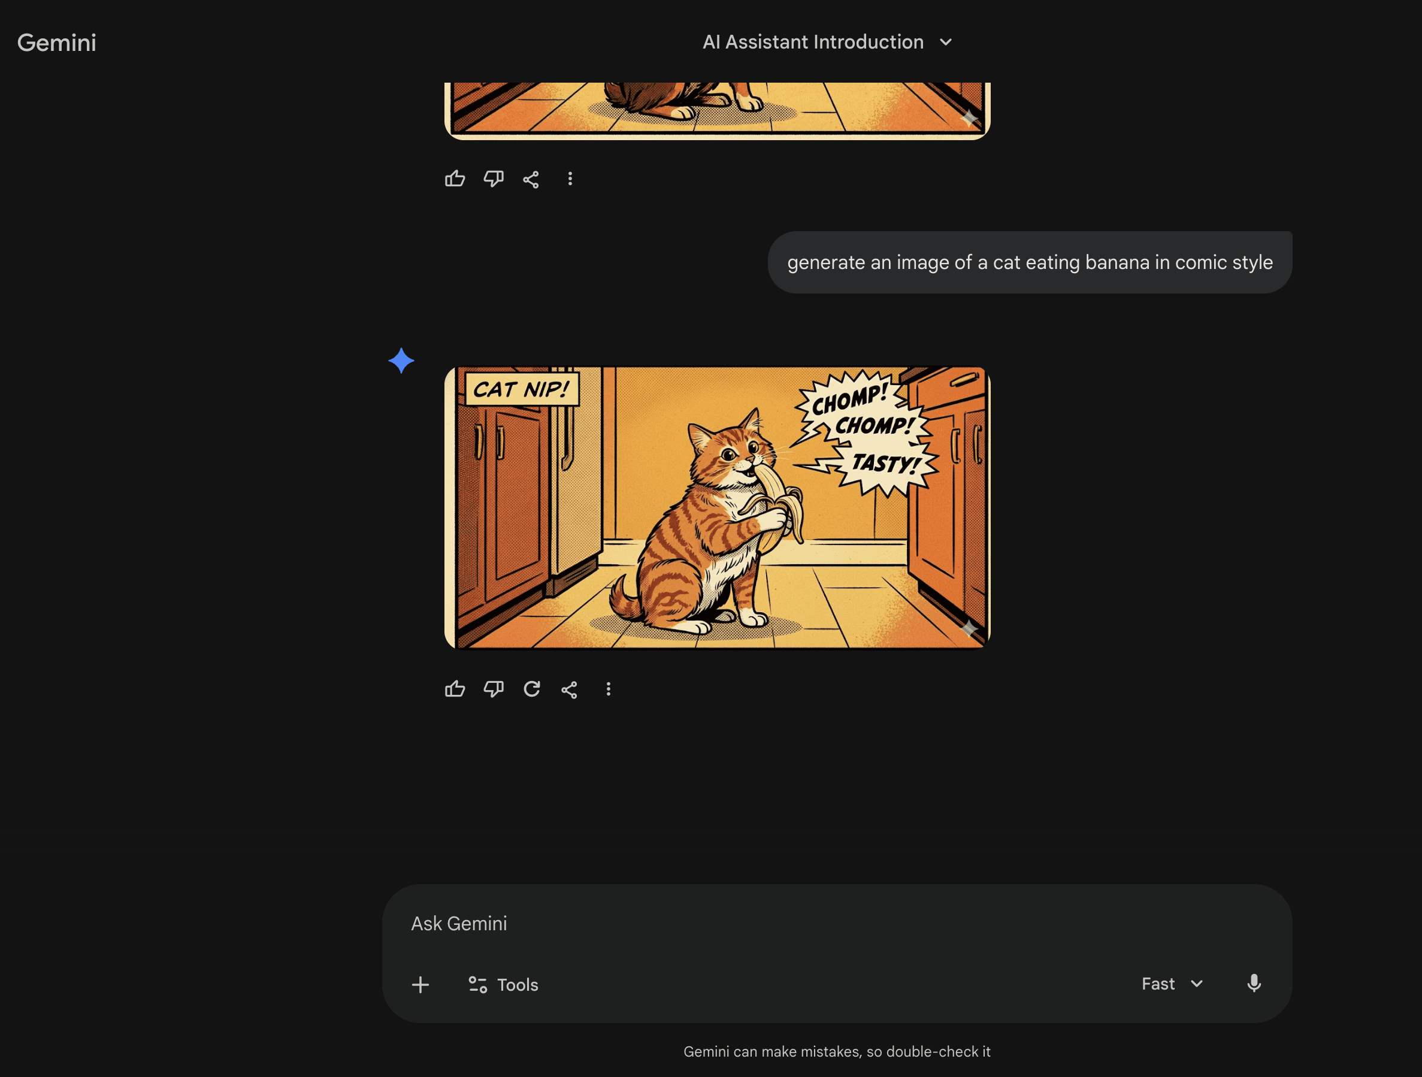Open more options for the latest response
Screen dimensions: 1422x1077
(x=608, y=689)
